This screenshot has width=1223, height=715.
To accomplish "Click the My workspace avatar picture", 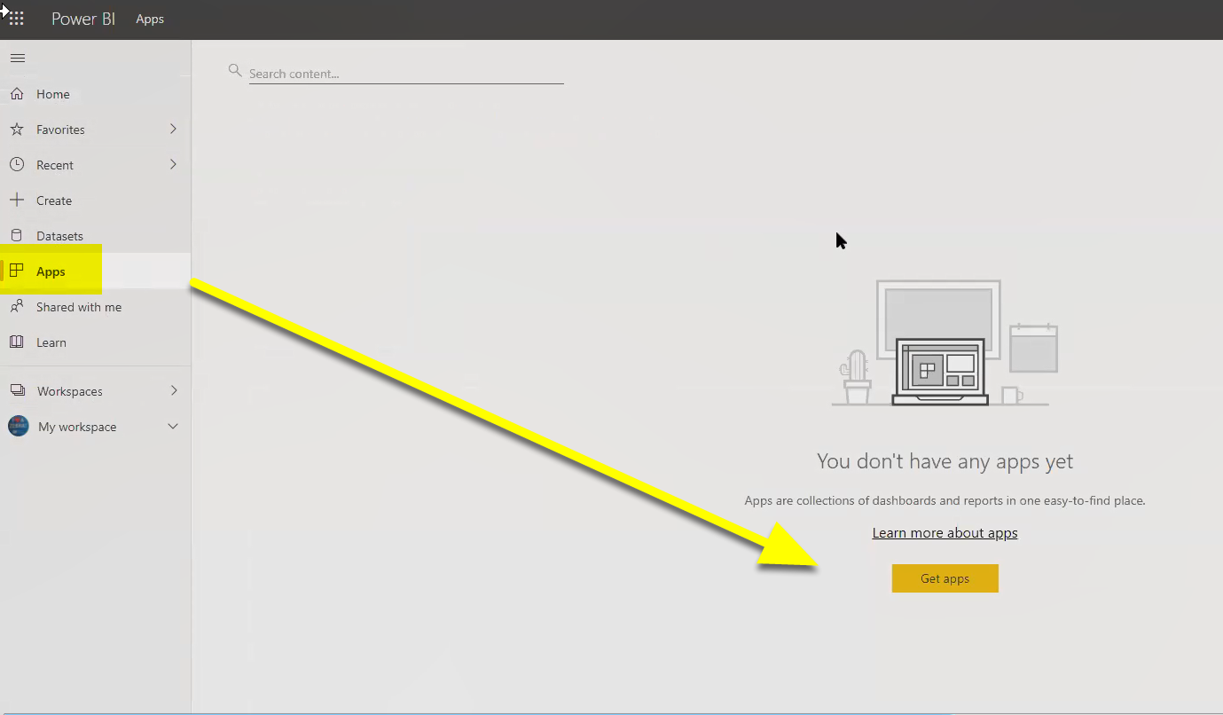I will (19, 427).
